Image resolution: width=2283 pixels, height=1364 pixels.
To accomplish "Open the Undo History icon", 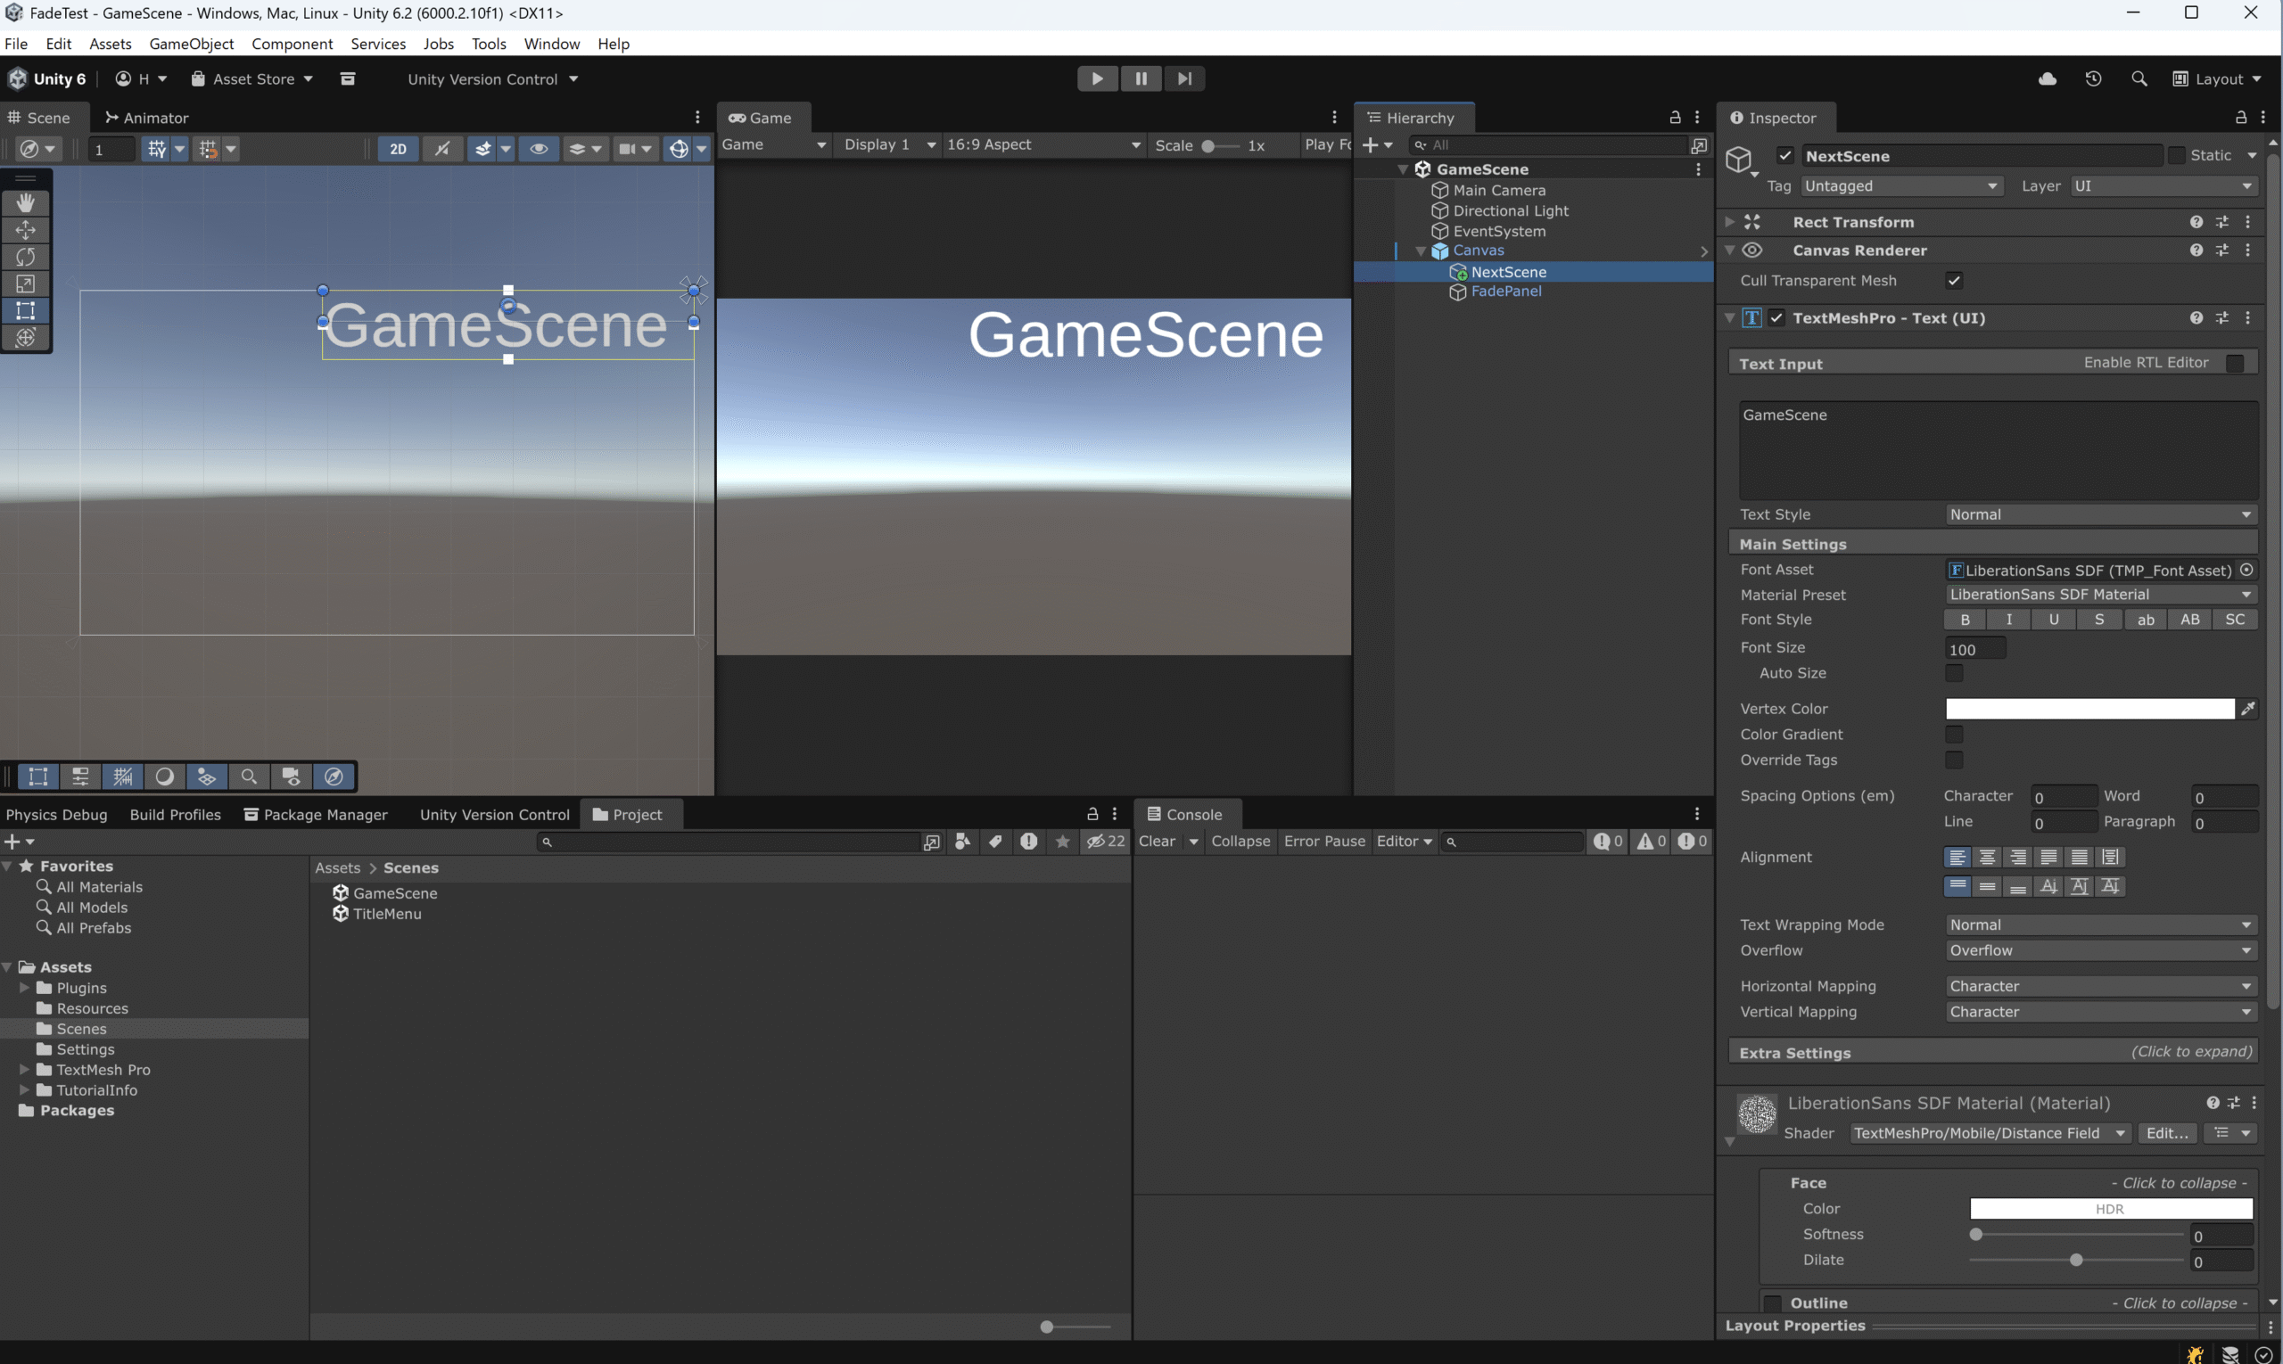I will click(2094, 79).
